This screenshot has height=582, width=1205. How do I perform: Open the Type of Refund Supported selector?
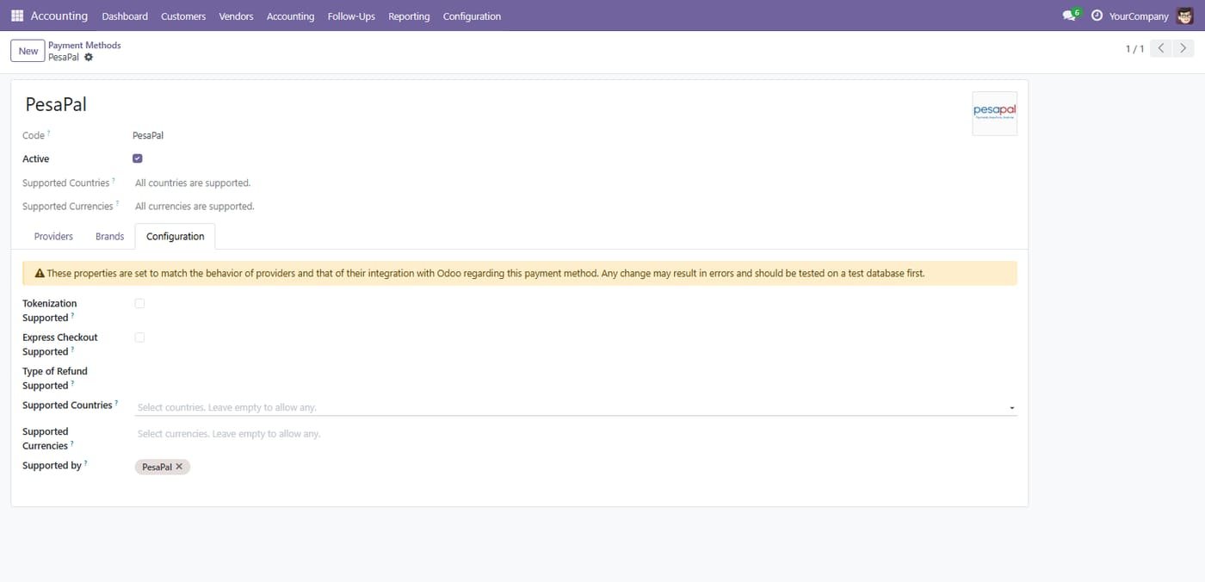click(x=576, y=378)
